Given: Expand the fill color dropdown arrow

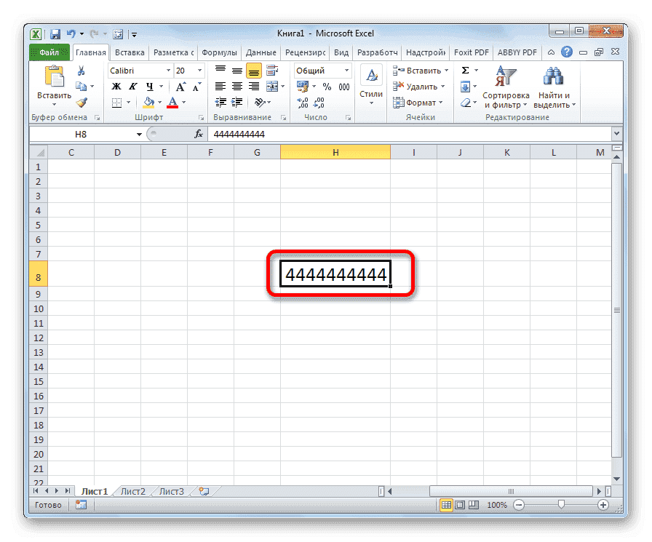Looking at the screenshot, I should pos(159,102).
